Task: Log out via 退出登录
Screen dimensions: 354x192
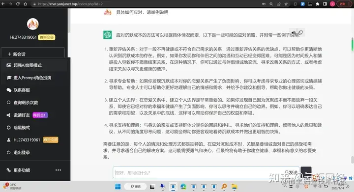Action: pyautogui.click(x=34, y=152)
